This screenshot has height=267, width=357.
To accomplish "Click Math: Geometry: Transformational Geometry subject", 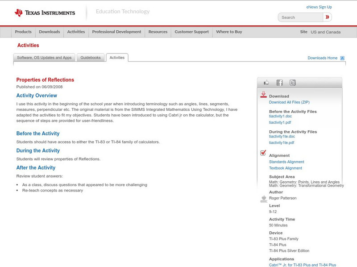I will click(x=307, y=186).
